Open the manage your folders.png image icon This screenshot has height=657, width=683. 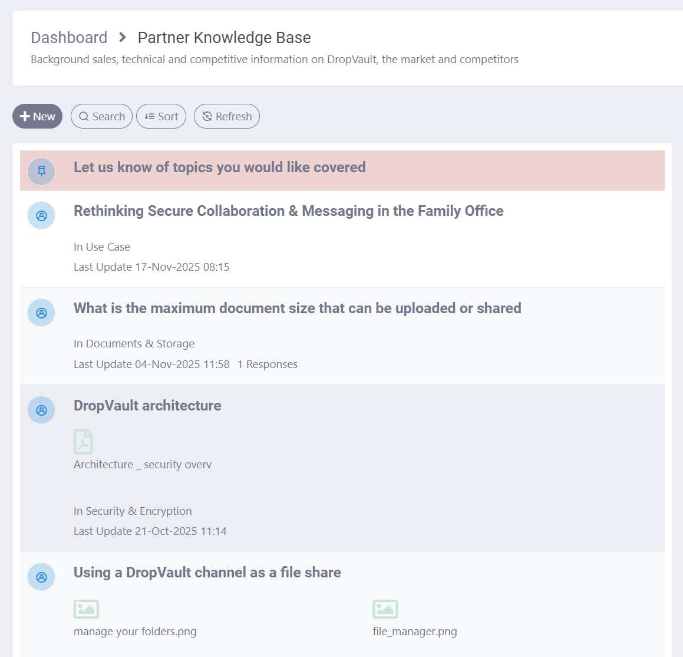(86, 609)
